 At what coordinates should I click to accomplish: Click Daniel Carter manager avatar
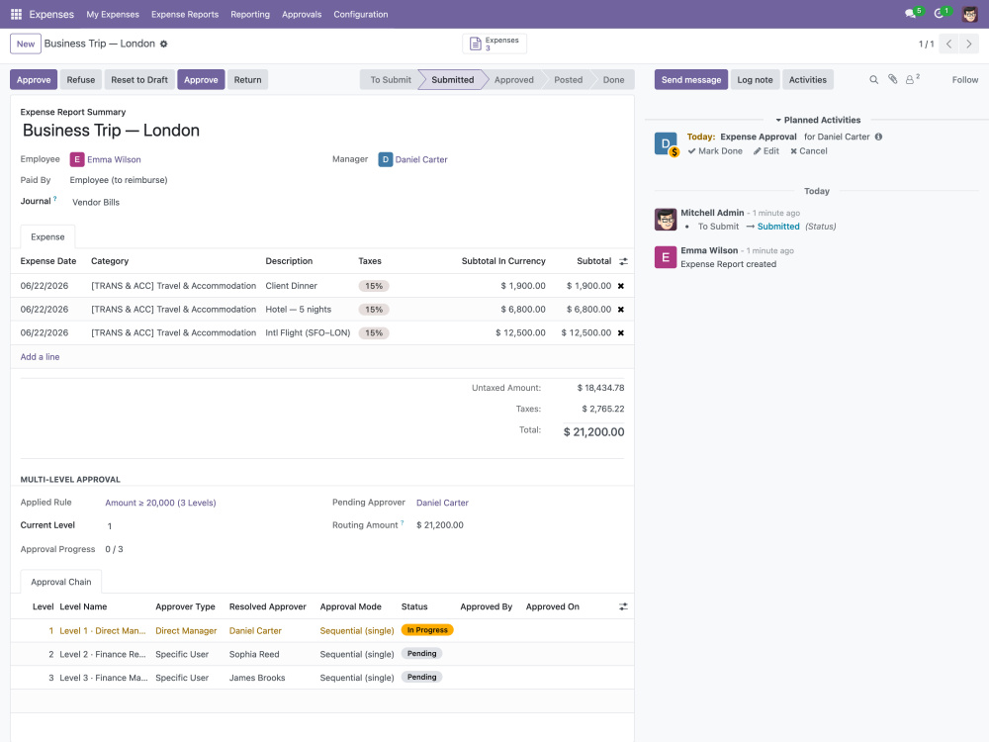pyautogui.click(x=386, y=159)
